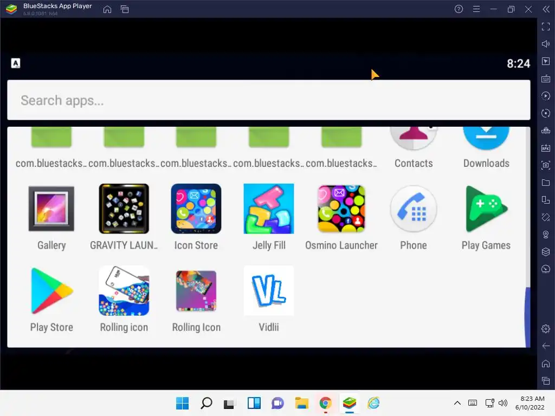Open Google Chrome from taskbar

[x=325, y=403]
